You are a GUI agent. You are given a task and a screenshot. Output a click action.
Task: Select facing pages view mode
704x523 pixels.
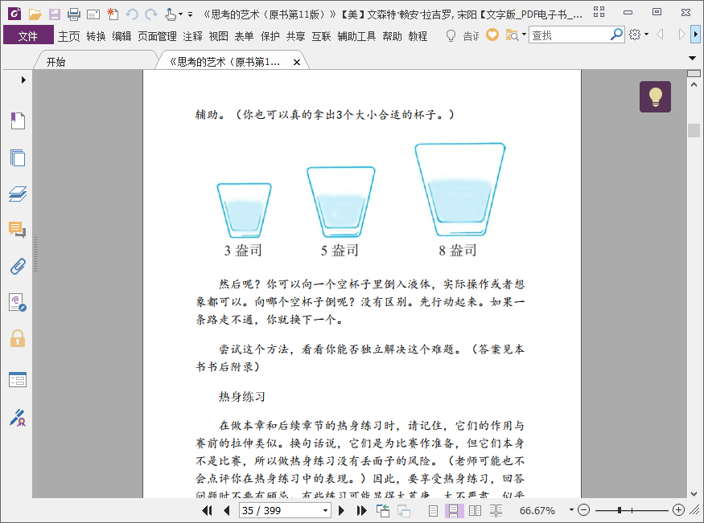click(x=475, y=510)
